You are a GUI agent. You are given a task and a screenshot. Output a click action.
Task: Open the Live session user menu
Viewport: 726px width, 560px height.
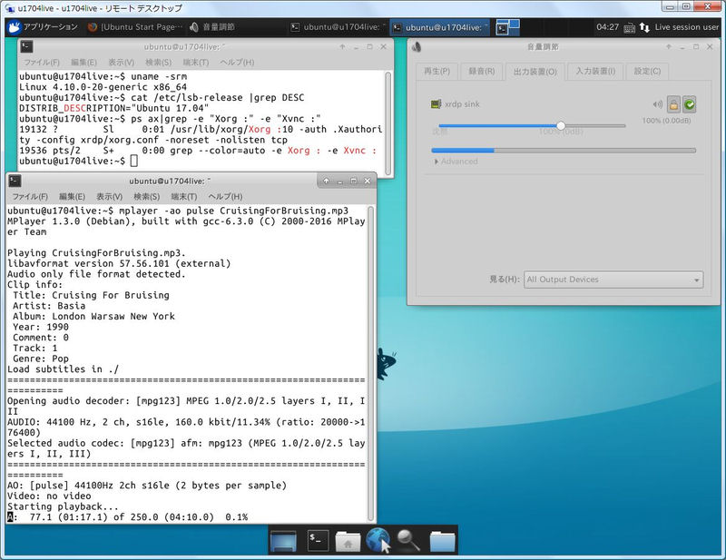point(687,27)
